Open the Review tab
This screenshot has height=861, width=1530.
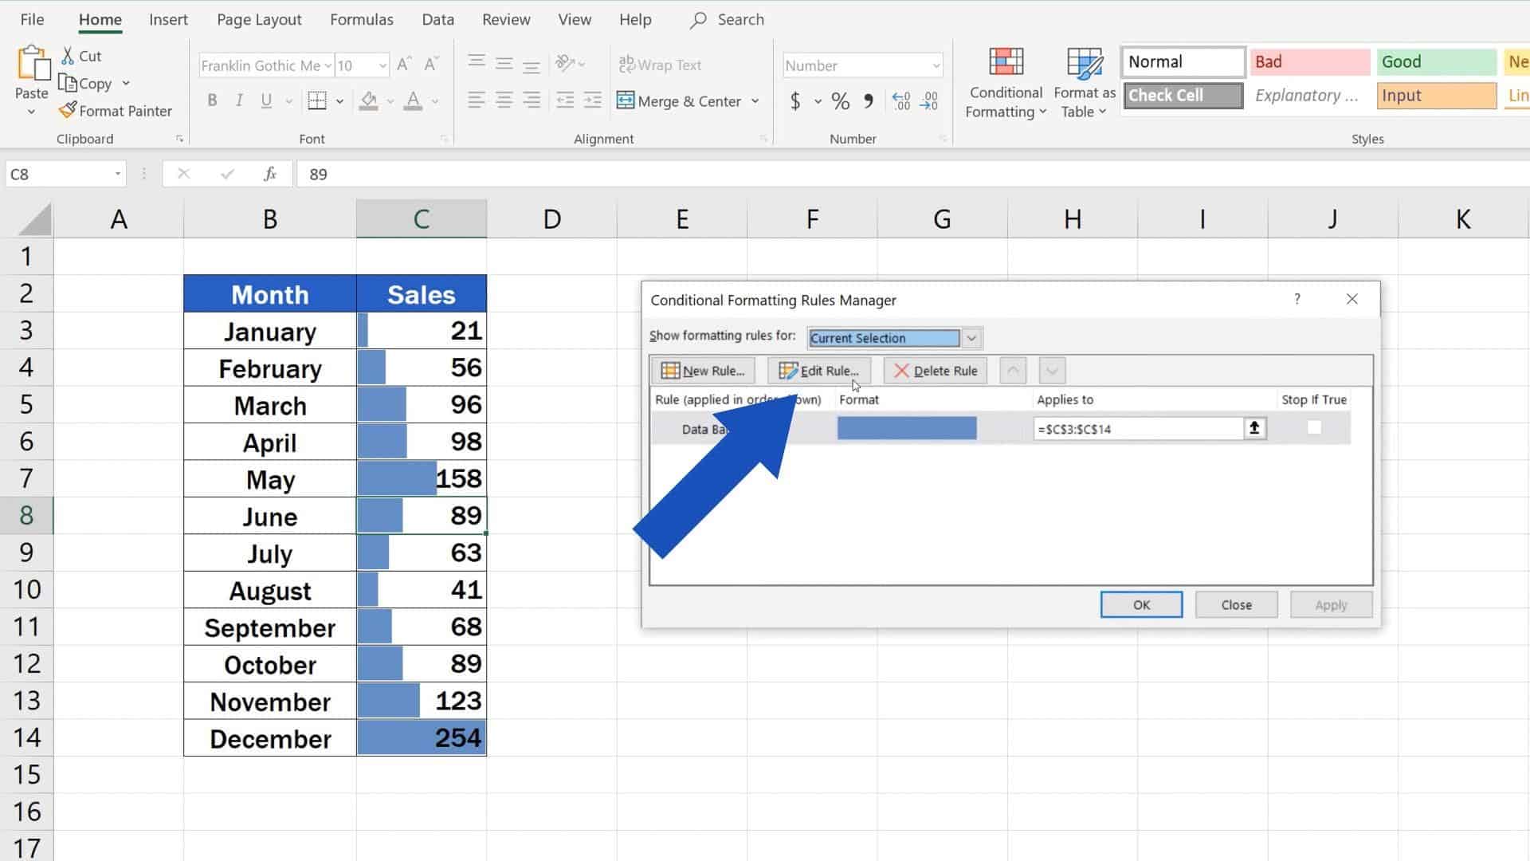[x=506, y=19]
